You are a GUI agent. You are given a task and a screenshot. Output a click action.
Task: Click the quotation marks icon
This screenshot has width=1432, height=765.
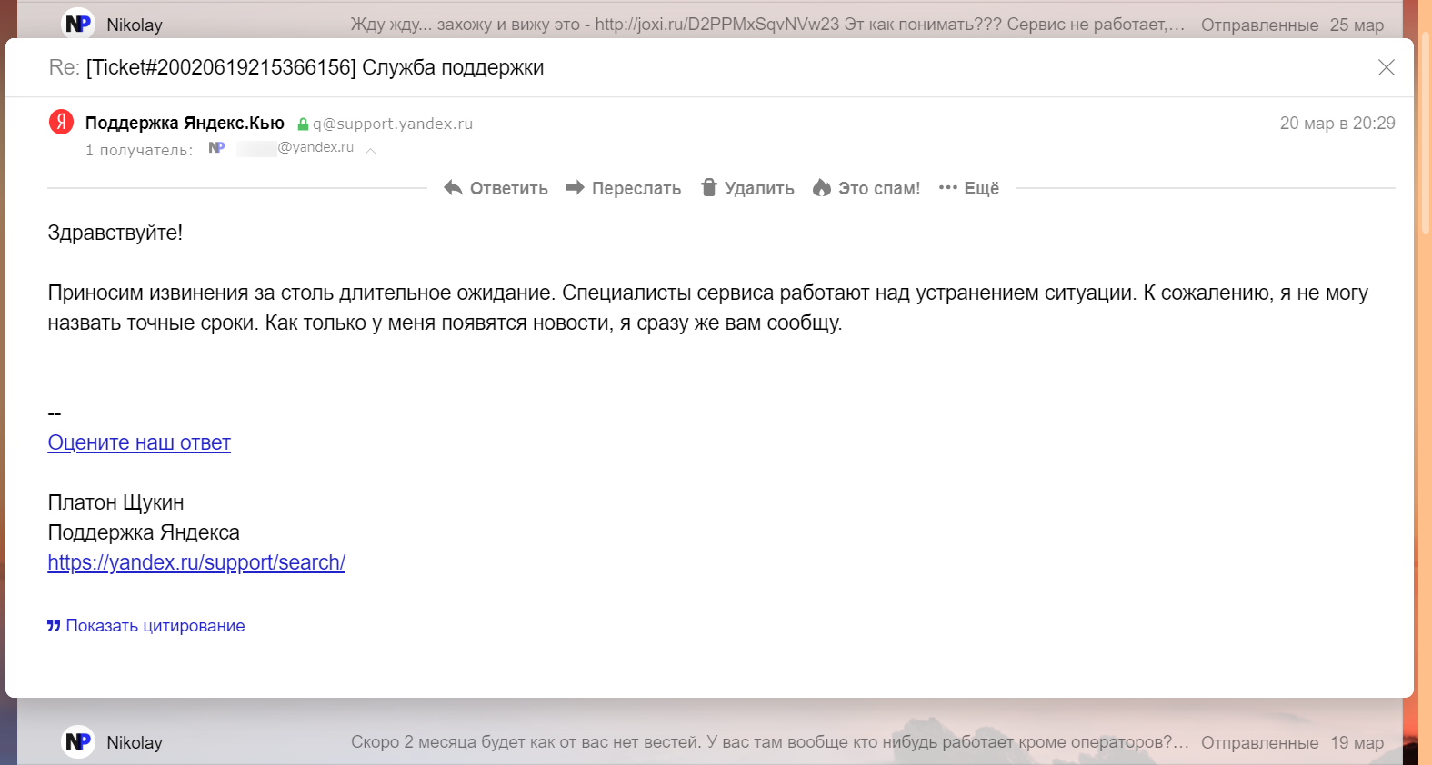[54, 626]
